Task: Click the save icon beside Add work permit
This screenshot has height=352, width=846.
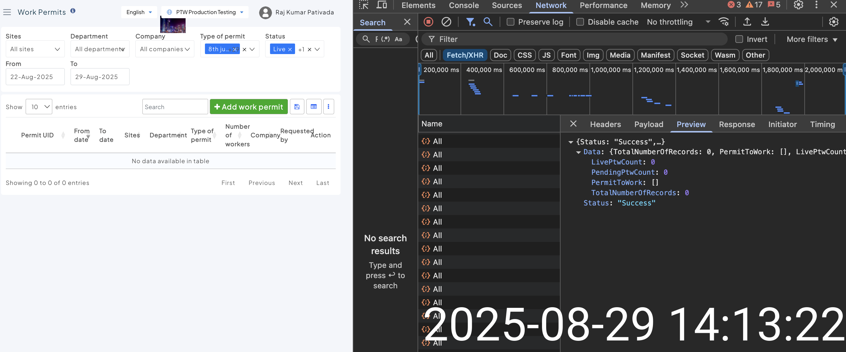Action: tap(297, 107)
